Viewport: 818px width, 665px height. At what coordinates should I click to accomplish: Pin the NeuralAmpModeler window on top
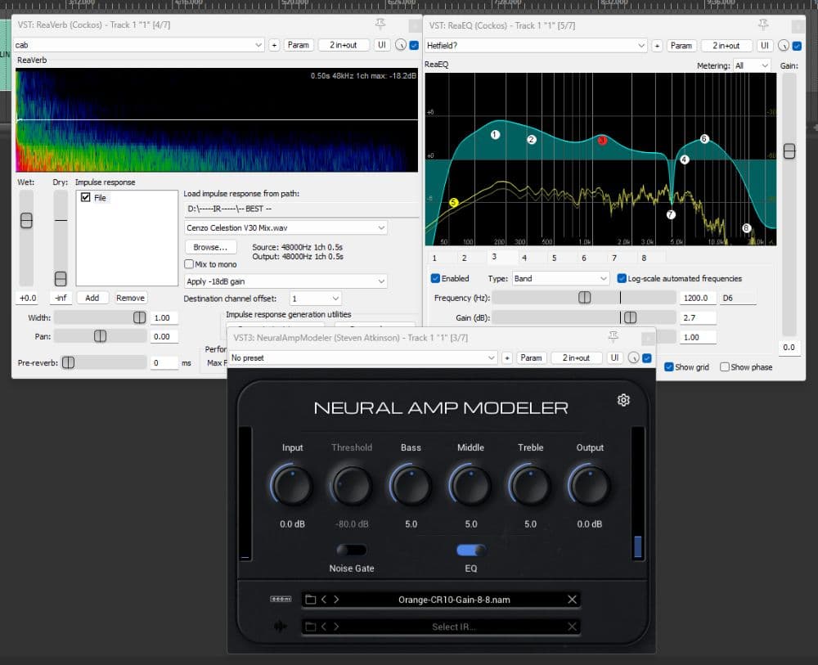613,337
